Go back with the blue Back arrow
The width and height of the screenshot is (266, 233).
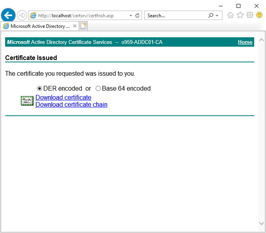click(8, 15)
